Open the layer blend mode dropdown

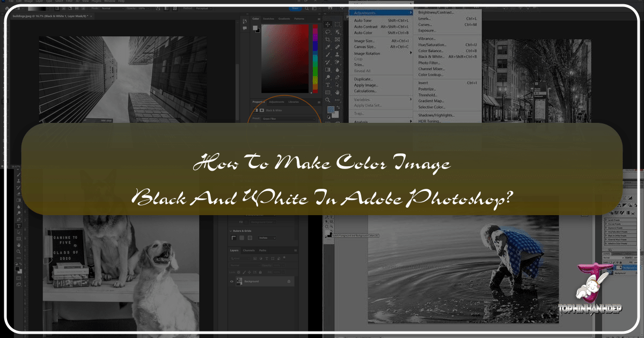[x=244, y=265]
